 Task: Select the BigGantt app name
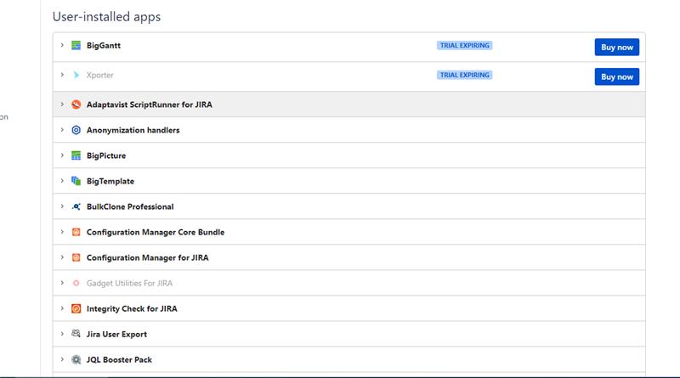(x=104, y=46)
